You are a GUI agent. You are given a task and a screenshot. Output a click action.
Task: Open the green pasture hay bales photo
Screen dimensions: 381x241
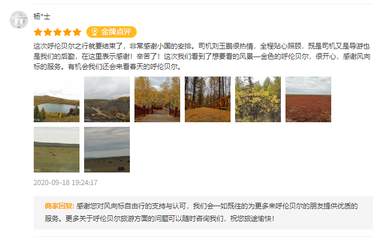pyautogui.click(x=57, y=150)
